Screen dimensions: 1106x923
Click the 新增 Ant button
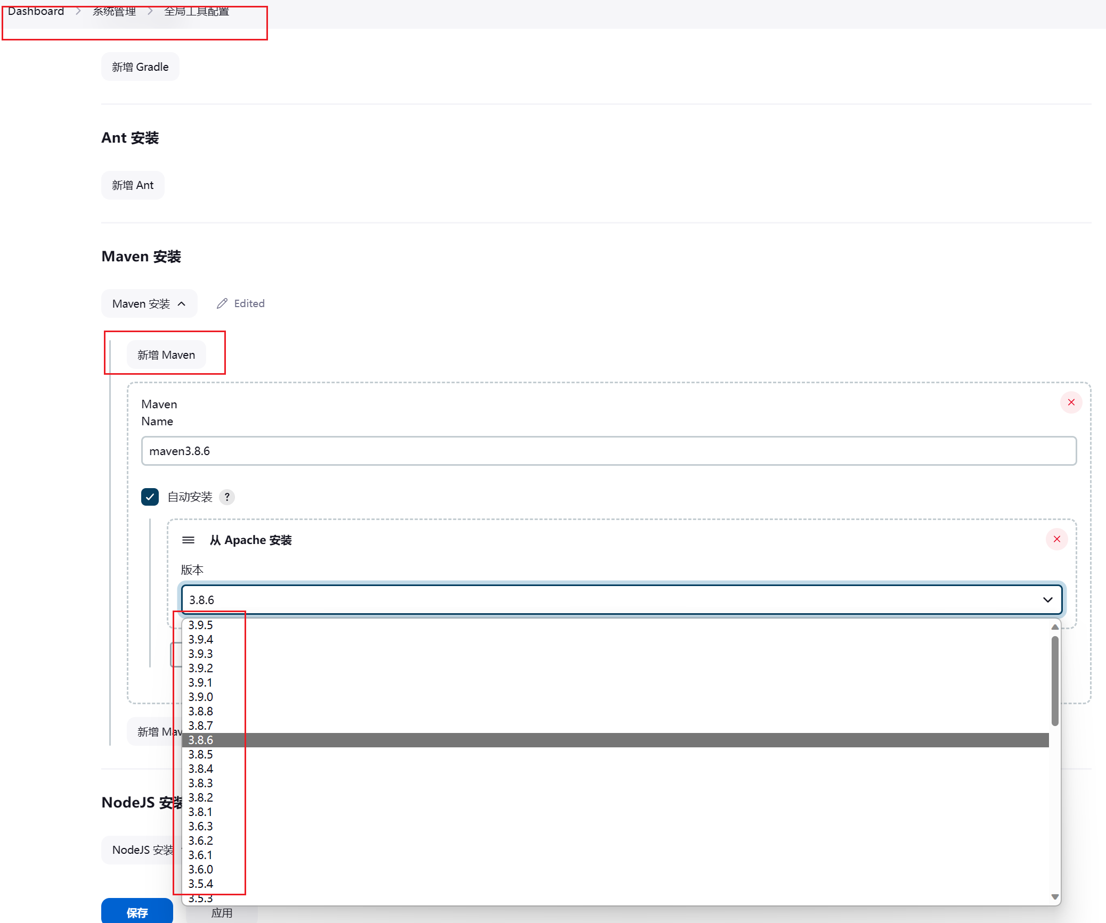coord(135,184)
